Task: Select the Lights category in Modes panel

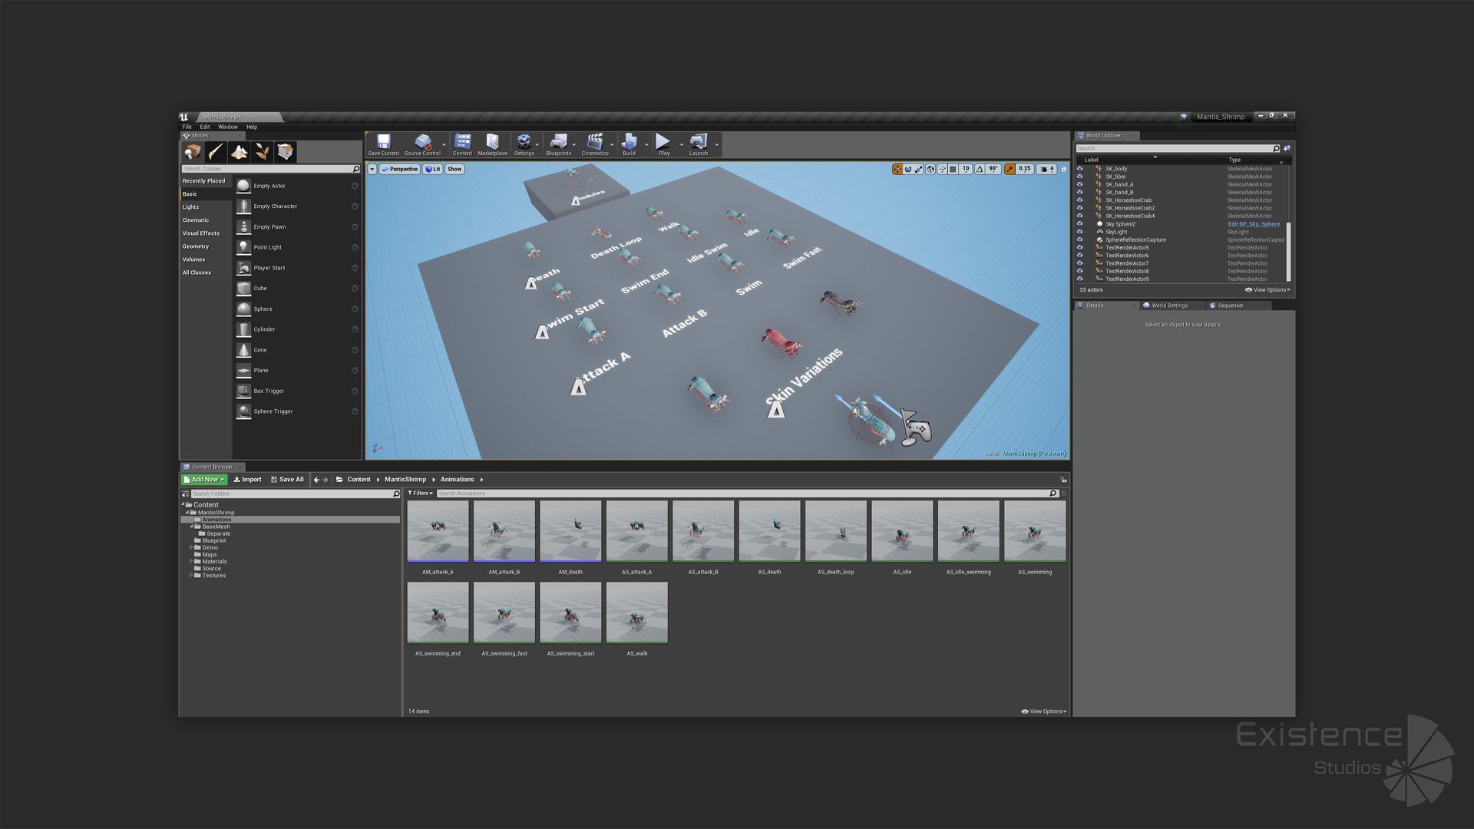Action: click(191, 207)
